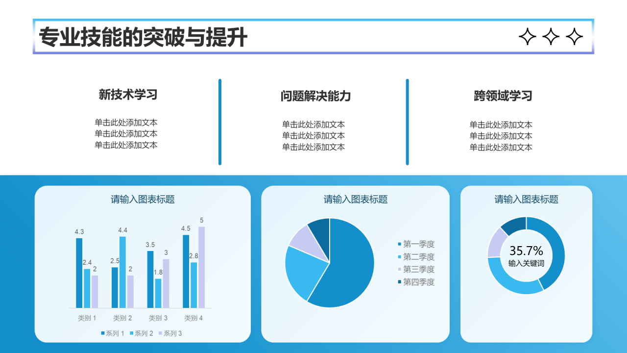Click the 5 data label in 类别 4
Image resolution: width=627 pixels, height=353 pixels.
click(202, 220)
